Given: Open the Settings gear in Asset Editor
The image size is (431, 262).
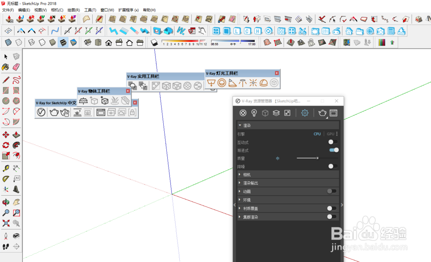Looking at the screenshot, I should [x=305, y=112].
